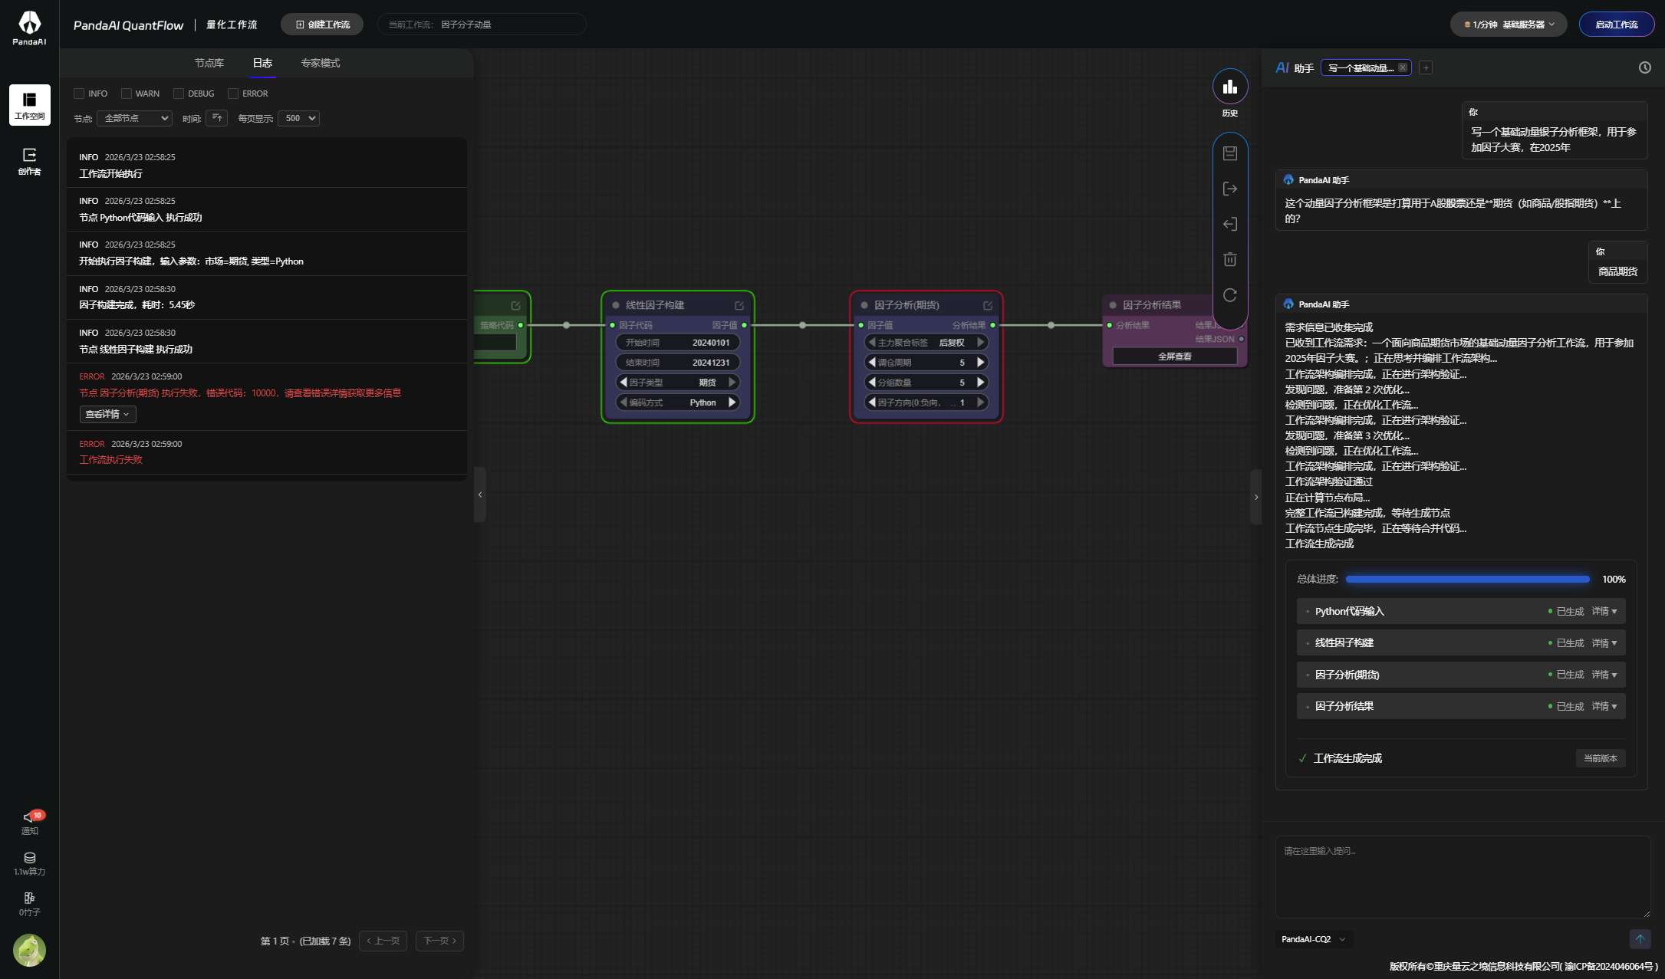
Task: Open edit icon on 因子分析(期货) node
Action: coord(988,305)
